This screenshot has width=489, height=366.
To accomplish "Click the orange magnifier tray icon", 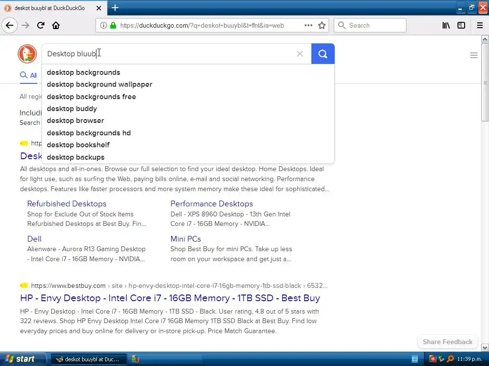I will pyautogui.click(x=450, y=359).
